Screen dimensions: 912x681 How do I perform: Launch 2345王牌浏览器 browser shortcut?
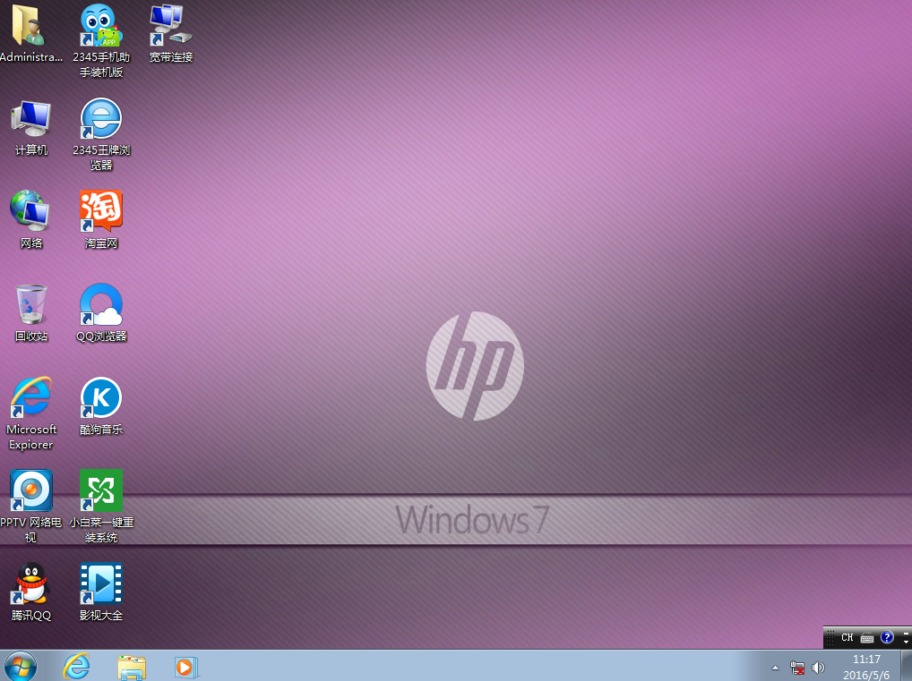point(101,134)
